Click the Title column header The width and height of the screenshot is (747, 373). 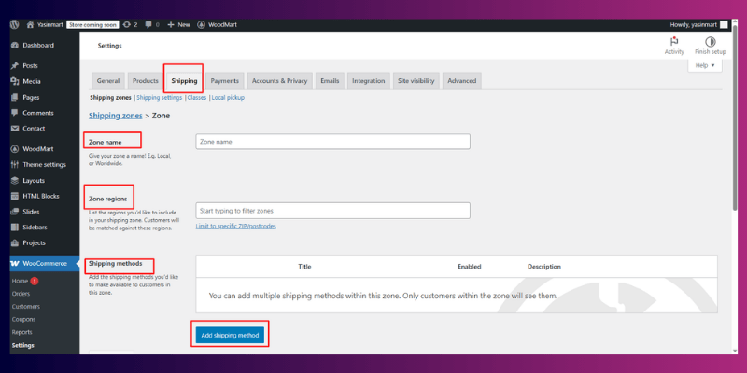pyautogui.click(x=304, y=267)
